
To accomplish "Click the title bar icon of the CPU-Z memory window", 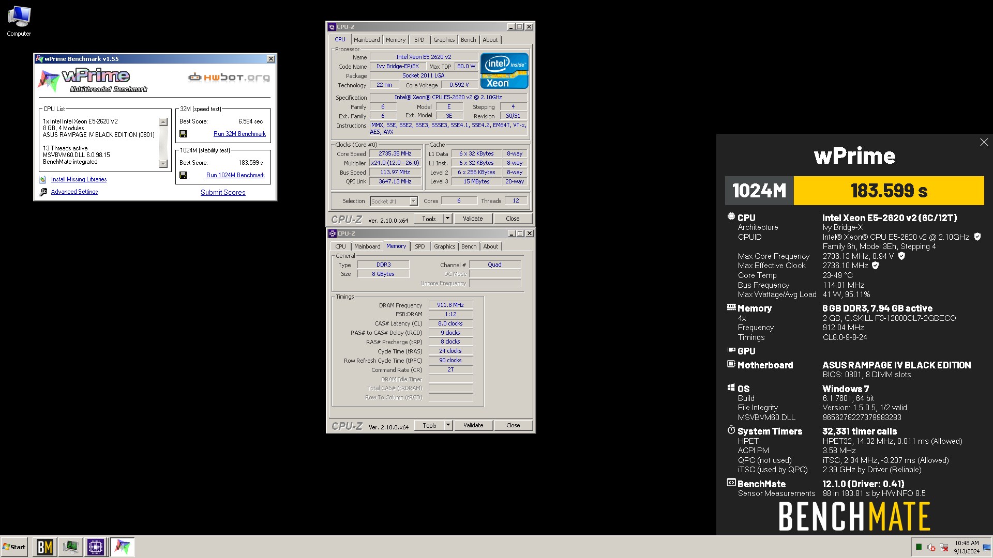I will [333, 234].
